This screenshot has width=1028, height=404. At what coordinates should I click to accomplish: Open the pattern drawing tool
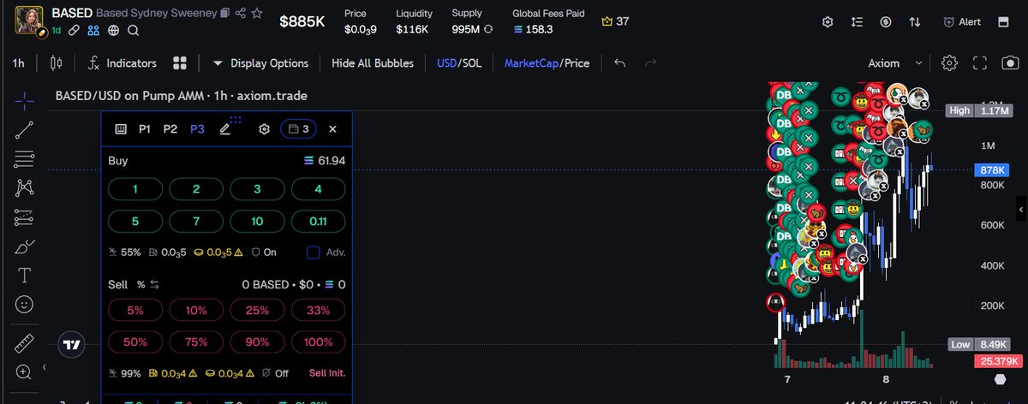25,188
